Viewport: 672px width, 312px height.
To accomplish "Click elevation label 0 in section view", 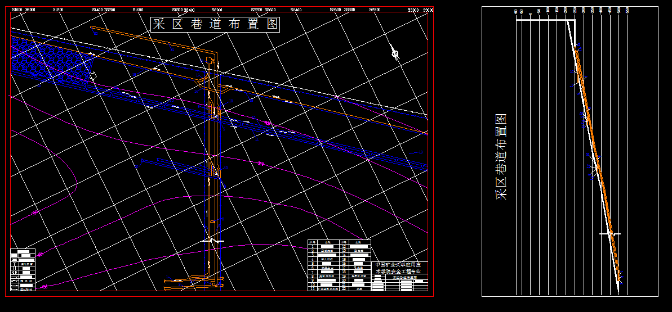I will pyautogui.click(x=530, y=13).
